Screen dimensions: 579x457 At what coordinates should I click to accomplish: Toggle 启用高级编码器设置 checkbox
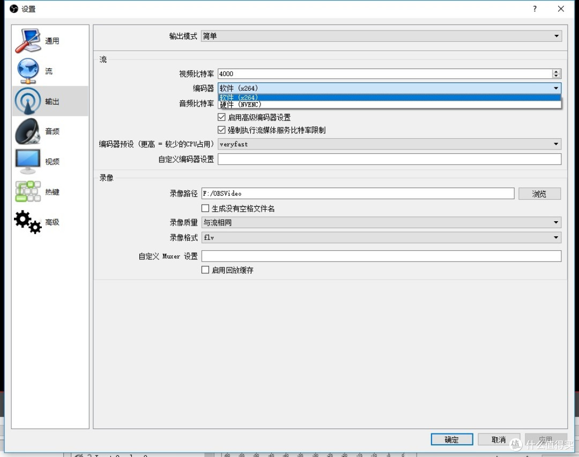point(221,117)
